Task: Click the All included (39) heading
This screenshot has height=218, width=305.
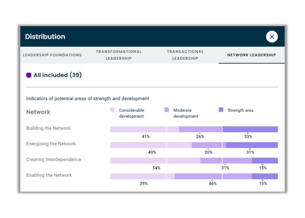Action: point(58,75)
